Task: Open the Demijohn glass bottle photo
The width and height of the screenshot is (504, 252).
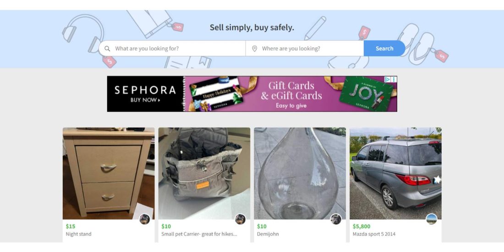Action: point(300,174)
